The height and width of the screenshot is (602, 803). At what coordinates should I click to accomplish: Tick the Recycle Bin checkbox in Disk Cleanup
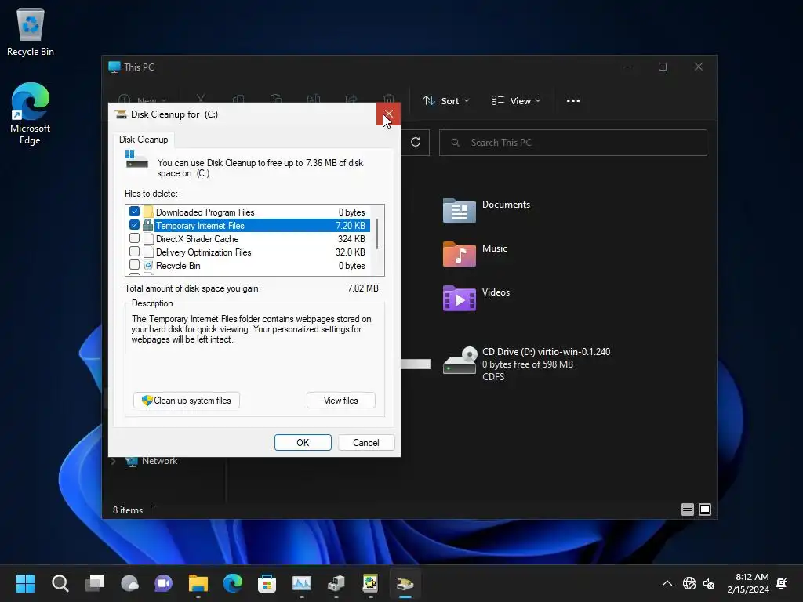134,265
